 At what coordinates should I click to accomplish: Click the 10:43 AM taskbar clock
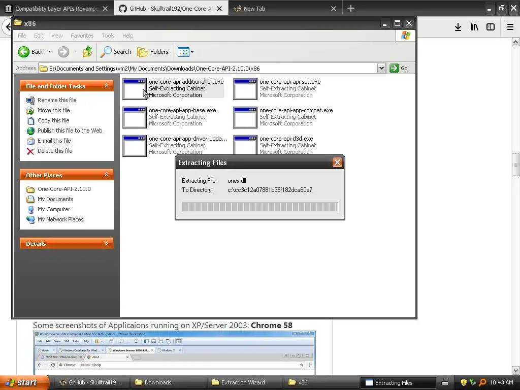click(501, 382)
